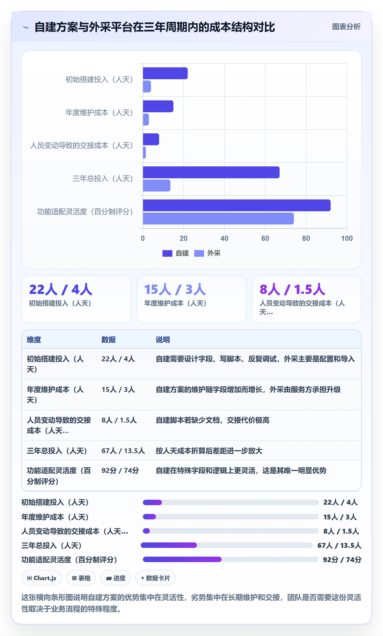Image resolution: width=383 pixels, height=636 pixels.
Task: Select the 表格 tag chip
Action: 81,578
